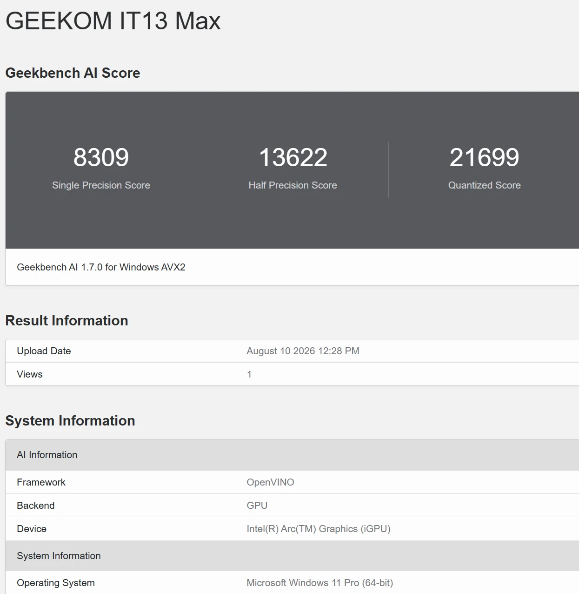
Task: Click the 'Device' row label
Action: [32, 529]
